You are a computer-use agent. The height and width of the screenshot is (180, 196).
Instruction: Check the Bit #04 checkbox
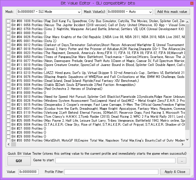point(8,37)
